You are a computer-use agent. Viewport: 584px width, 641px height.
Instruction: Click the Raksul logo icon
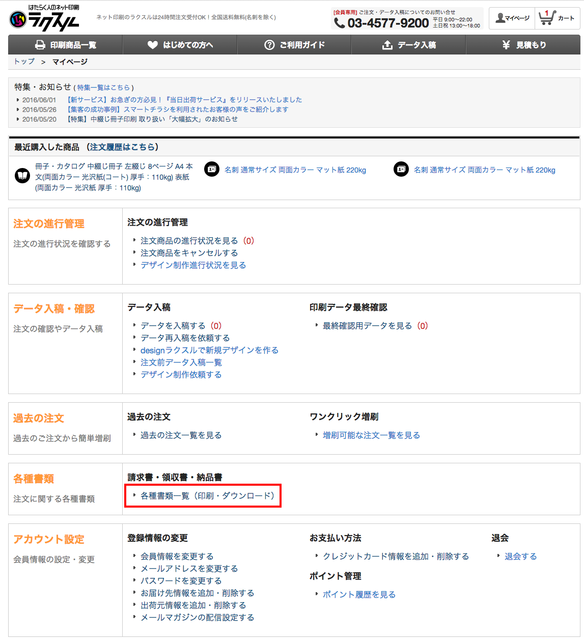[18, 20]
